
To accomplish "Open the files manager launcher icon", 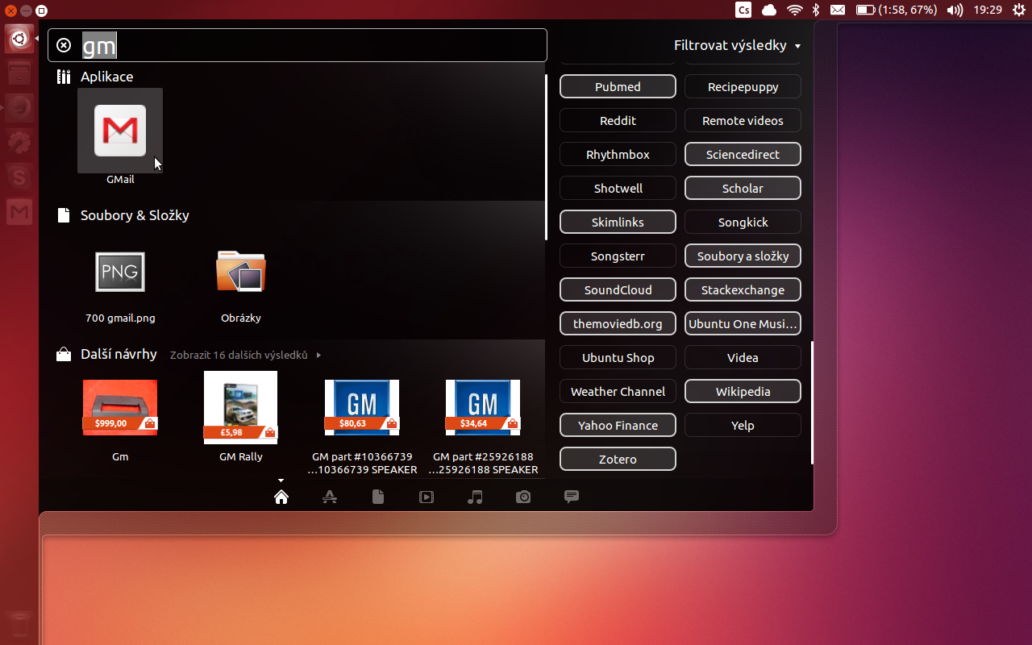I will [19, 73].
